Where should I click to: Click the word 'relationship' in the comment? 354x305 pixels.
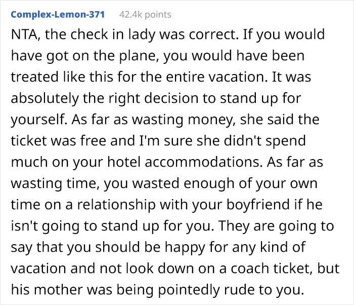[116, 205]
